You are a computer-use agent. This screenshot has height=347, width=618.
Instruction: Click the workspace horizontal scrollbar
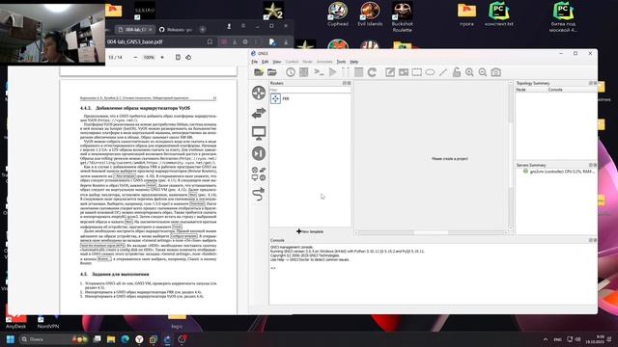431,232
